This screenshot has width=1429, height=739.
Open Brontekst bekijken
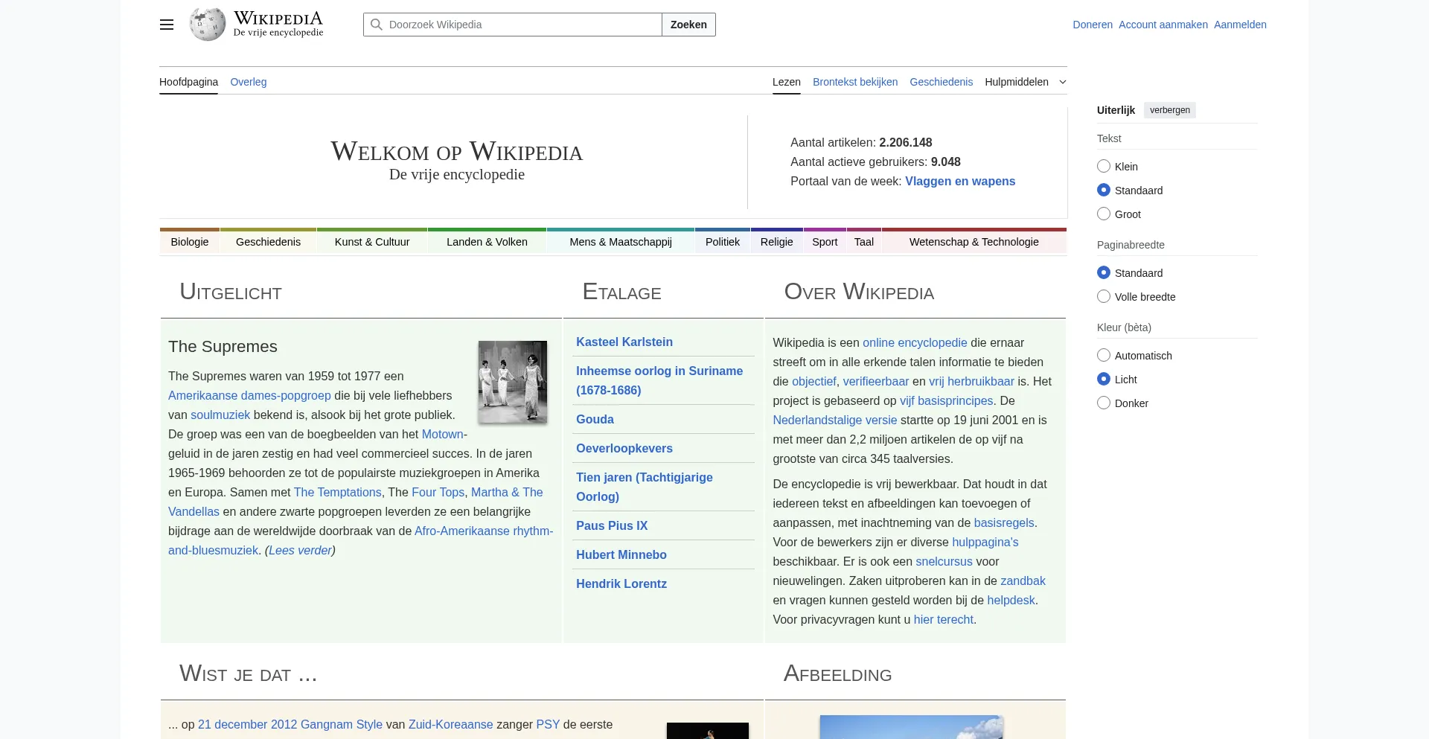854,82
